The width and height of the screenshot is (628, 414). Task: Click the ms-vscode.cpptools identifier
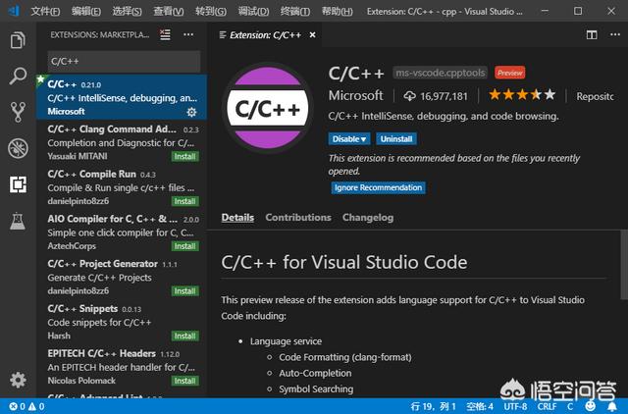click(440, 73)
